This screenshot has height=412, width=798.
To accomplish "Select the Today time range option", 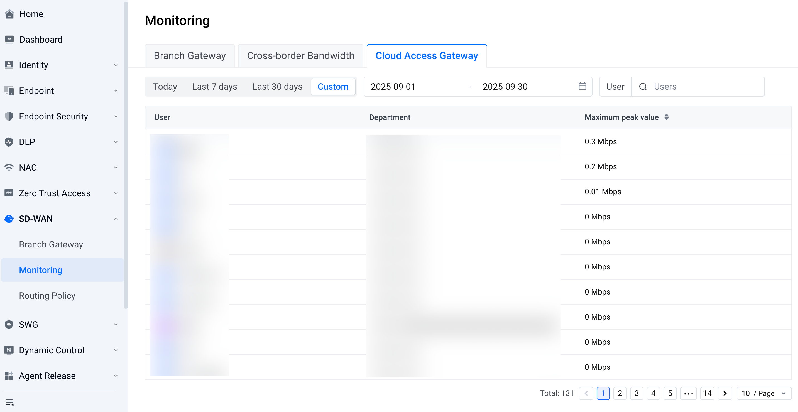I will pyautogui.click(x=165, y=86).
